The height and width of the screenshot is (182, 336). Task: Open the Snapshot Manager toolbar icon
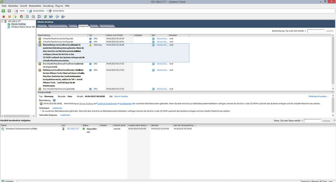[39, 16]
